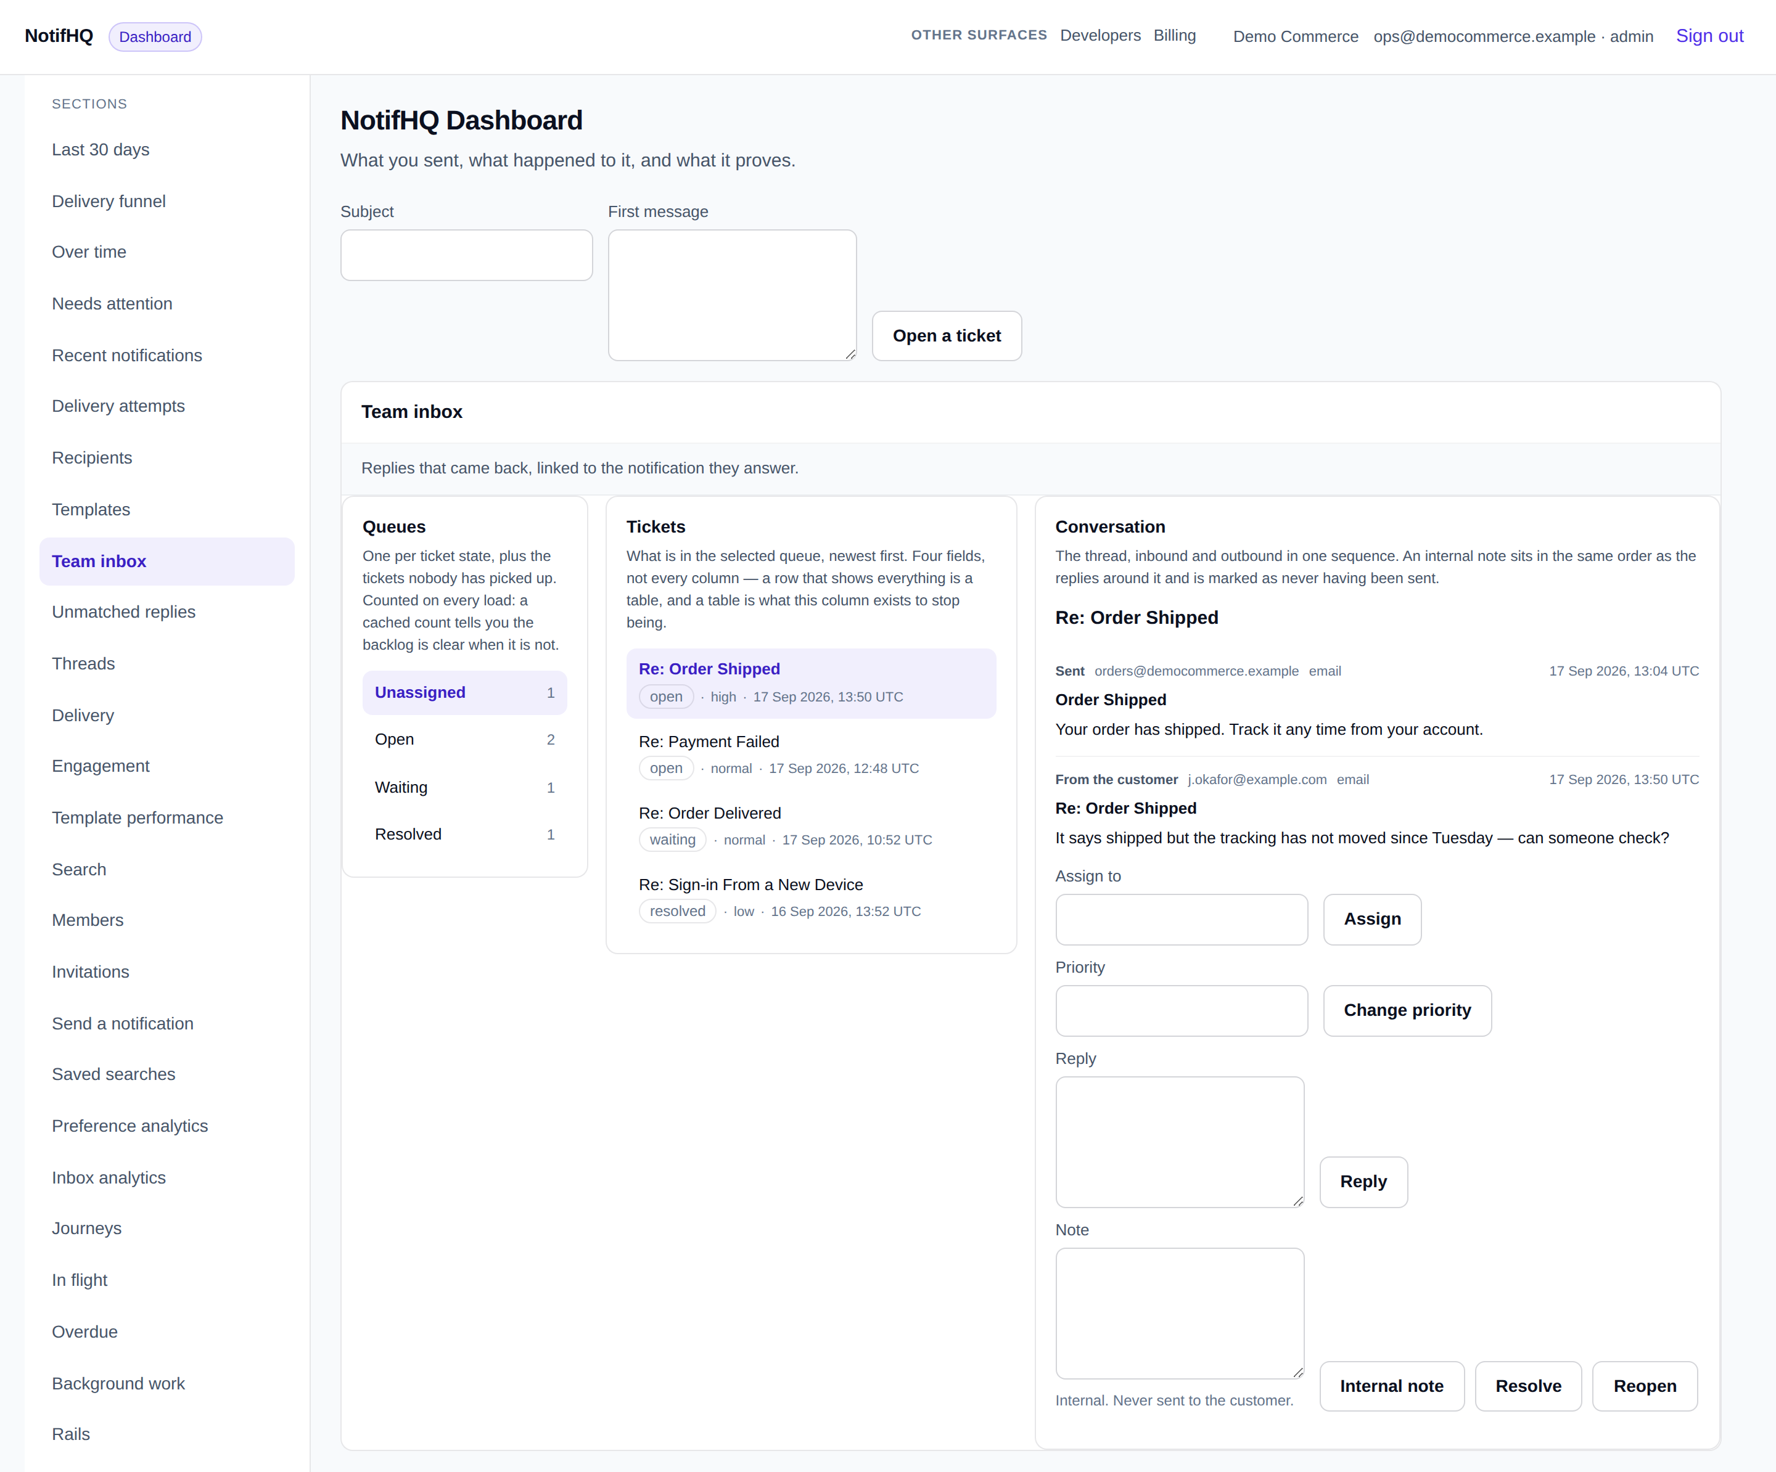Click the Change priority button

click(1407, 1010)
